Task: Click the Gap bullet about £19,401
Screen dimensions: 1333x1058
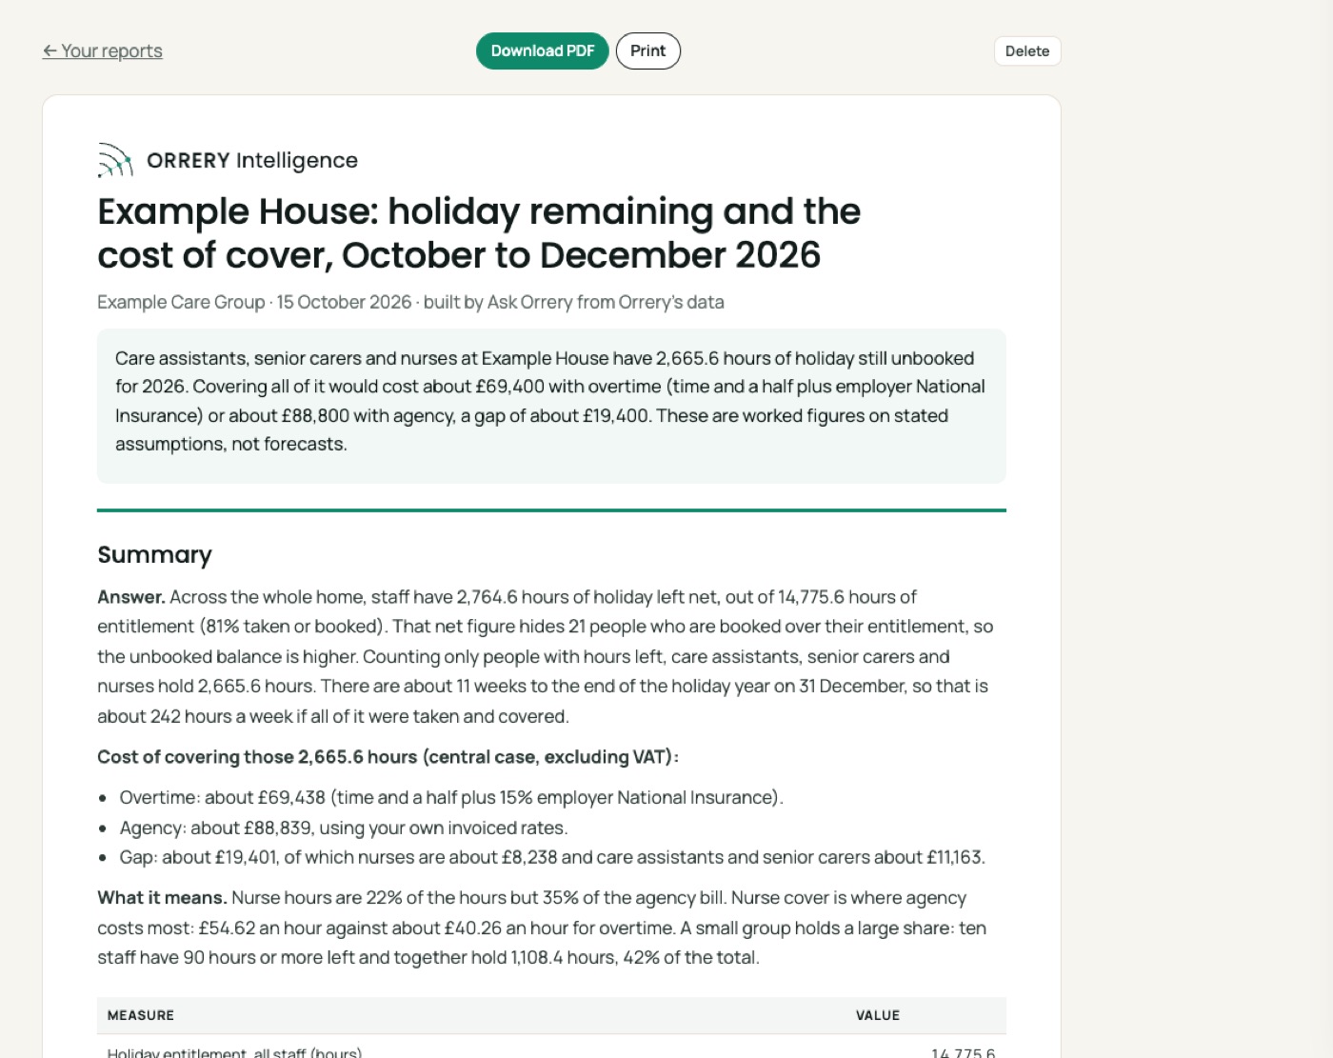Action: coord(552,857)
